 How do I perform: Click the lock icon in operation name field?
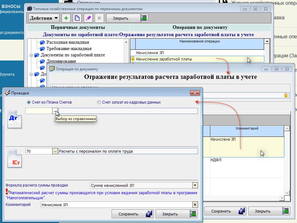(x=286, y=95)
